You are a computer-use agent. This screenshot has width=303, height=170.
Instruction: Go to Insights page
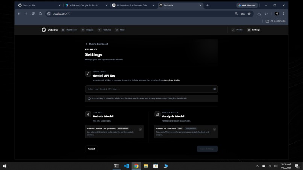(87, 30)
